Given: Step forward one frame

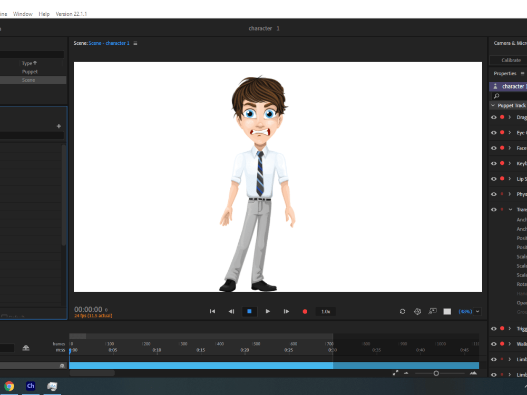Looking at the screenshot, I should coord(286,311).
